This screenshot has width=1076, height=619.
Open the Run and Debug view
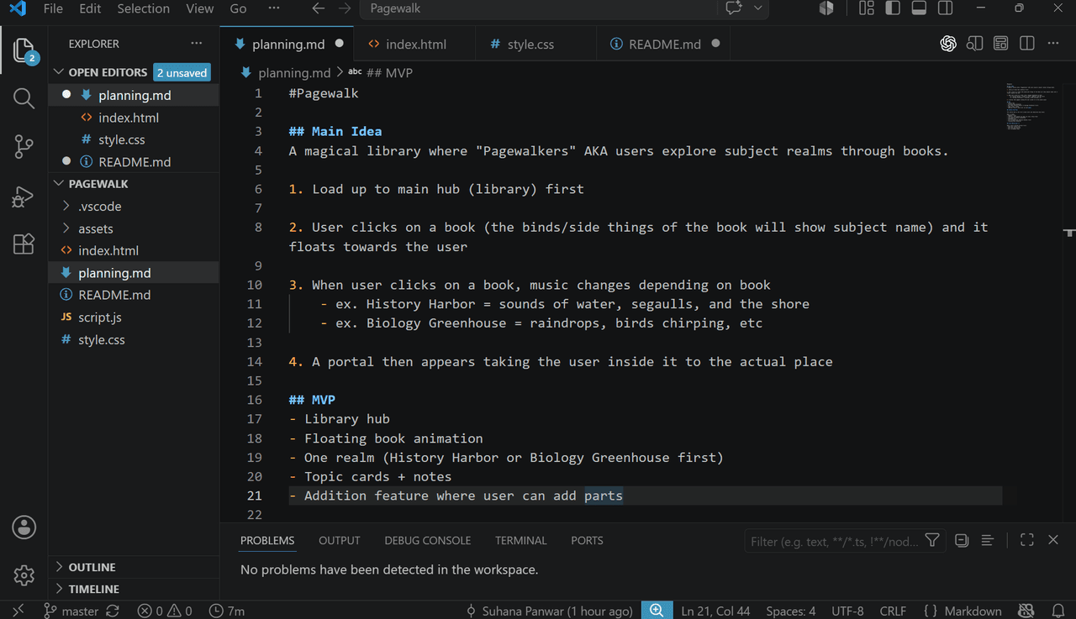tap(24, 196)
